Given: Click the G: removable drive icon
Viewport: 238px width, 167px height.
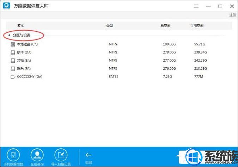Looking at the screenshot, I should coord(13,77).
